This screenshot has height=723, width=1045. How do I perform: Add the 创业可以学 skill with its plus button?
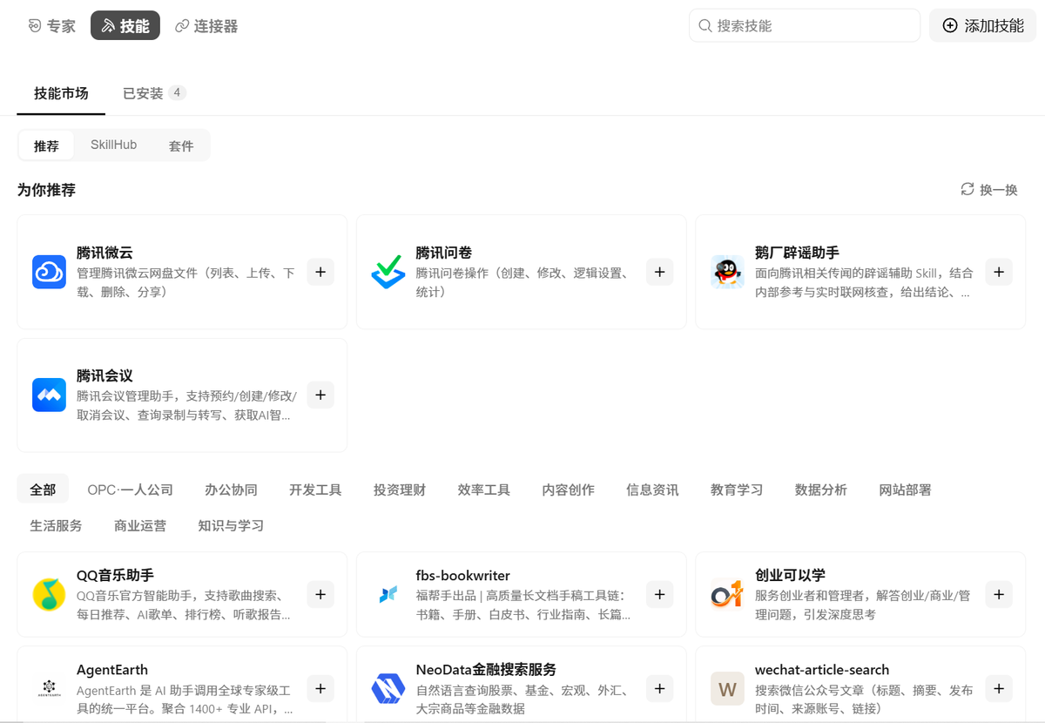pyautogui.click(x=999, y=594)
